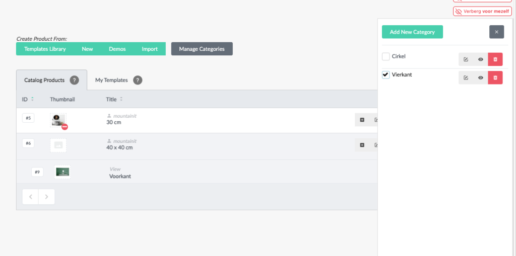Click the Cirkel category label
Viewport: 516px width, 256px height.
pyautogui.click(x=399, y=56)
